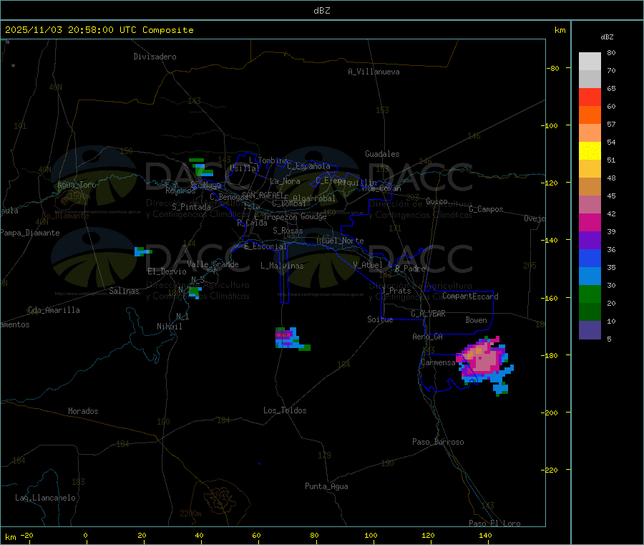Screen dimensions: 644x545
Task: Select the yellow 51-54 dBZ legend swatch
Action: (x=590, y=151)
